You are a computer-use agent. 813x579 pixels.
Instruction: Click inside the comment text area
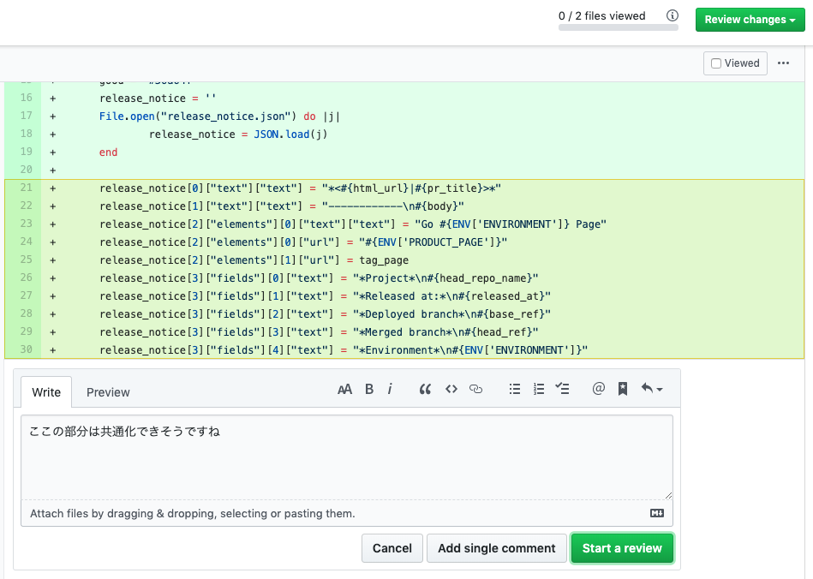(347, 457)
